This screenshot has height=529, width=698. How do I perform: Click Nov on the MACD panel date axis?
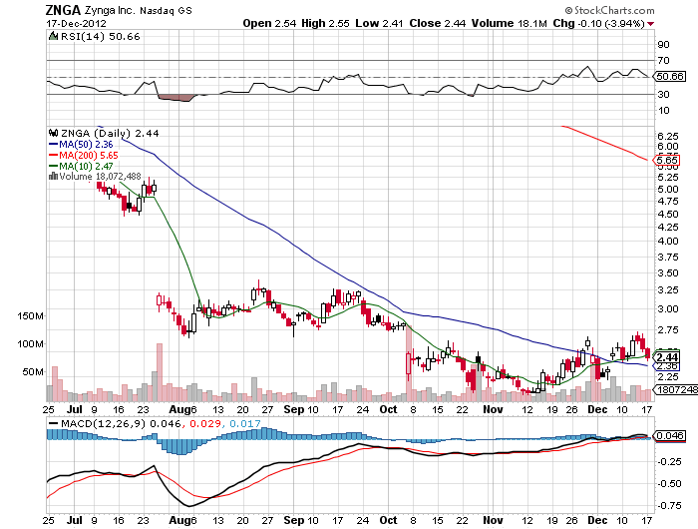pyautogui.click(x=493, y=520)
